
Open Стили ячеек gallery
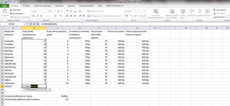click(x=183, y=13)
